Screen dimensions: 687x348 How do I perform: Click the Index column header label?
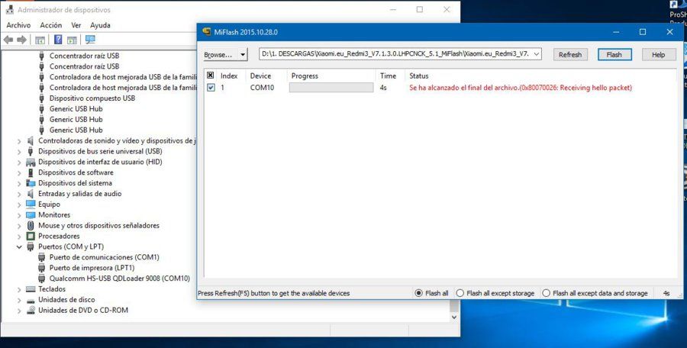(x=229, y=76)
